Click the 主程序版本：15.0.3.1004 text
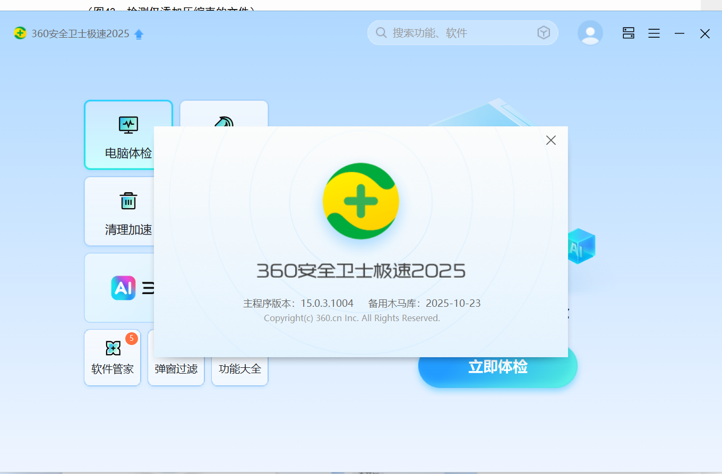The image size is (722, 474). tap(298, 304)
